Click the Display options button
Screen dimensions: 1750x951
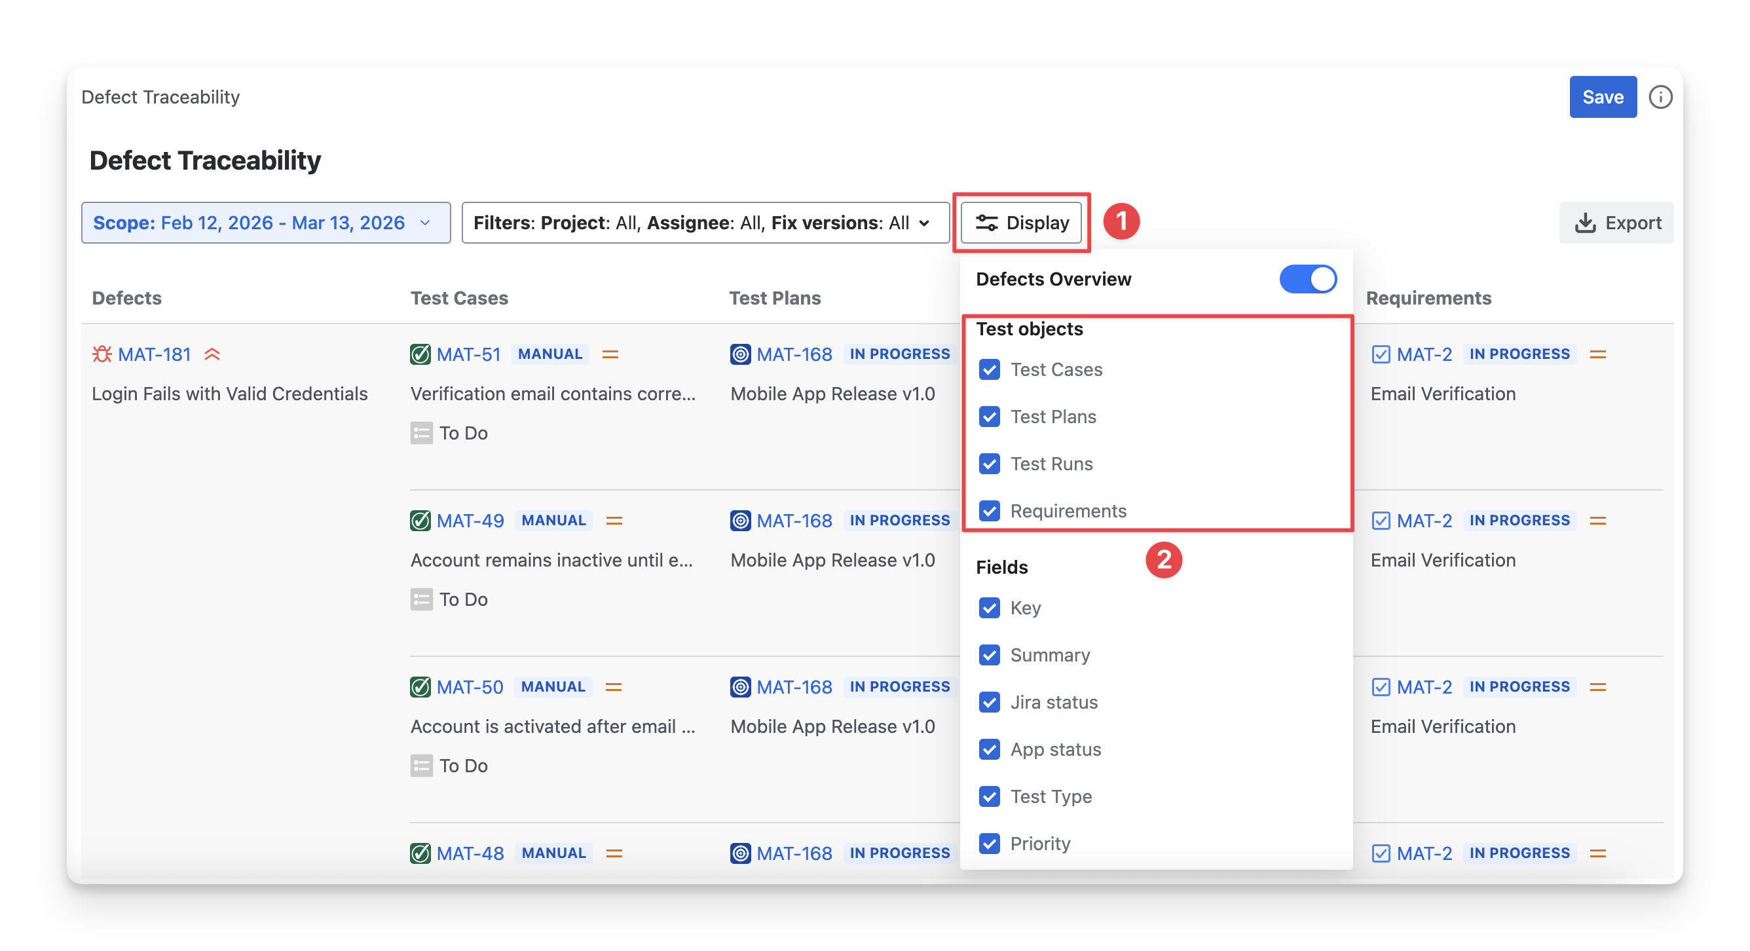(x=1021, y=223)
